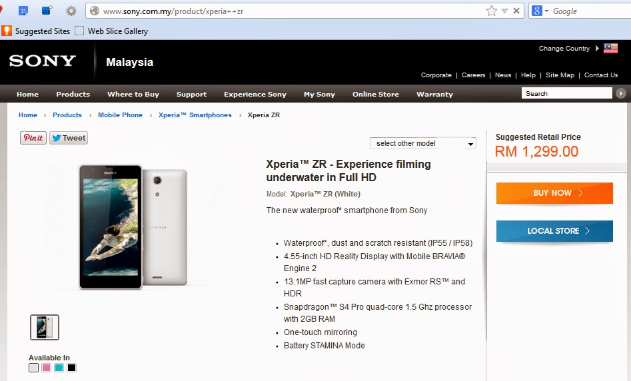Open the settings gear icon
The width and height of the screenshot is (631, 381).
click(x=71, y=11)
